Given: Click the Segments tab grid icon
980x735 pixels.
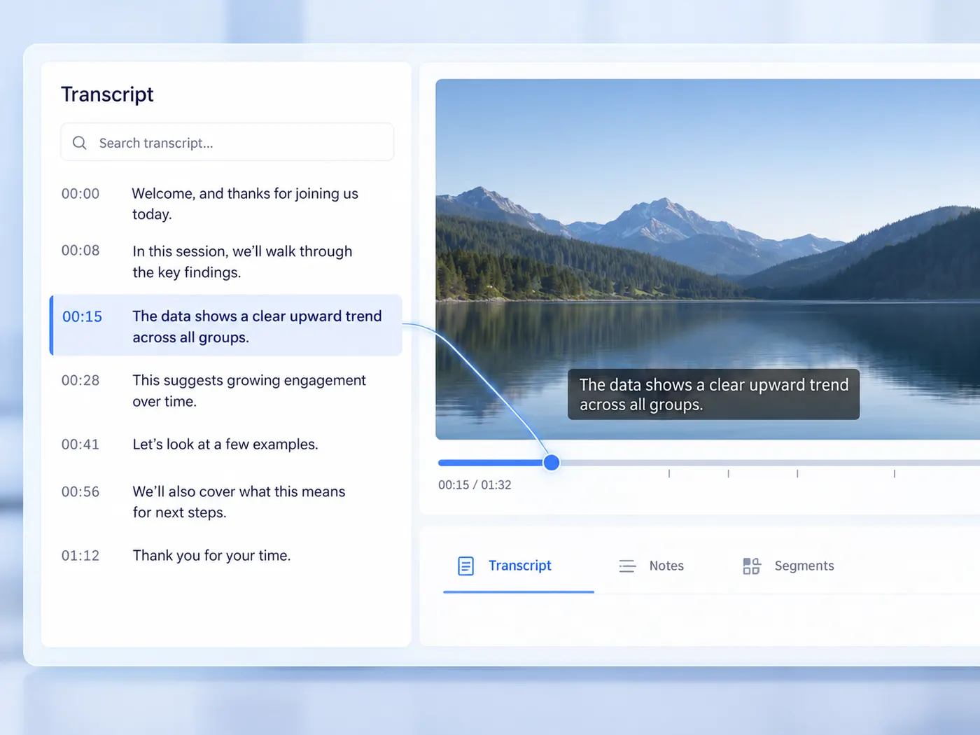Looking at the screenshot, I should click(751, 566).
